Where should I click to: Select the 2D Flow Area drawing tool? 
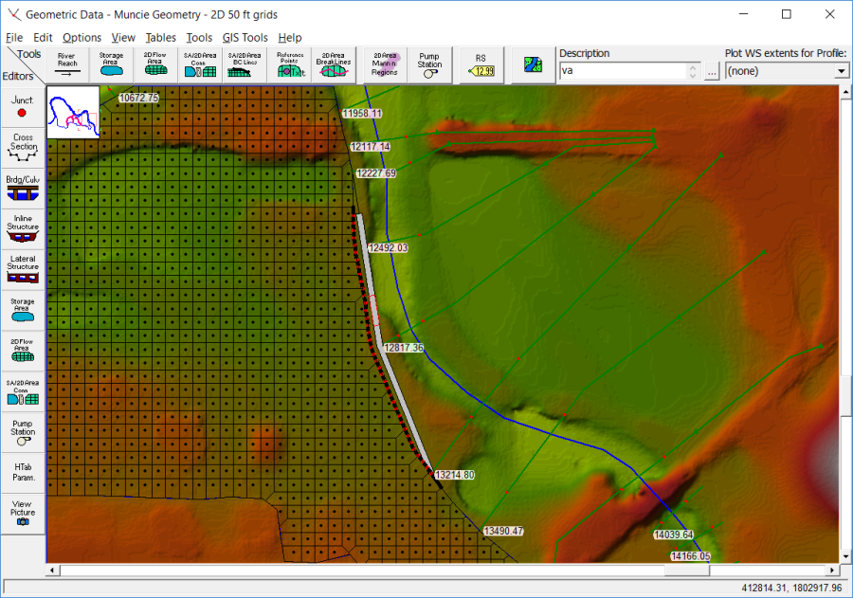click(x=155, y=62)
